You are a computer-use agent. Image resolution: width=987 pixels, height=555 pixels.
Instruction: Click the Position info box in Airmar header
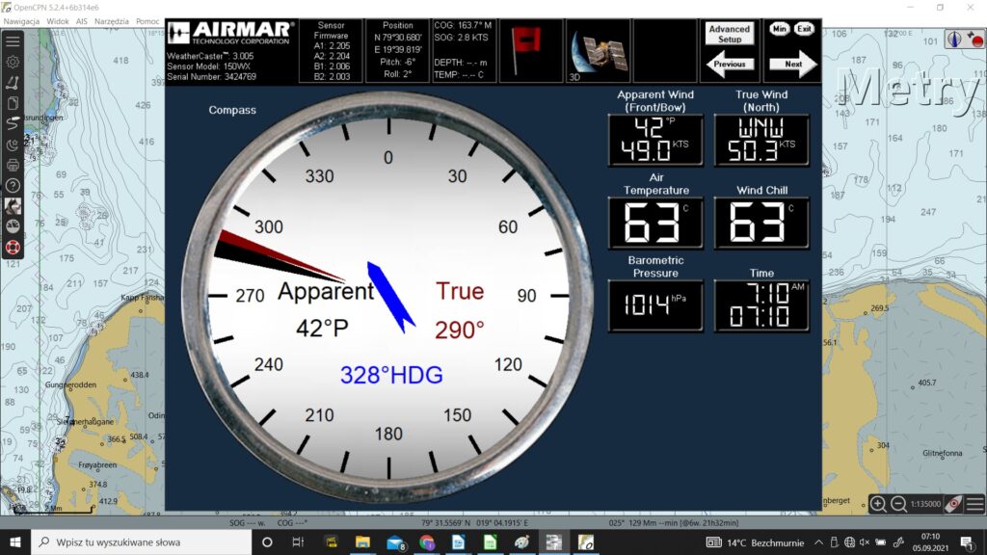398,50
